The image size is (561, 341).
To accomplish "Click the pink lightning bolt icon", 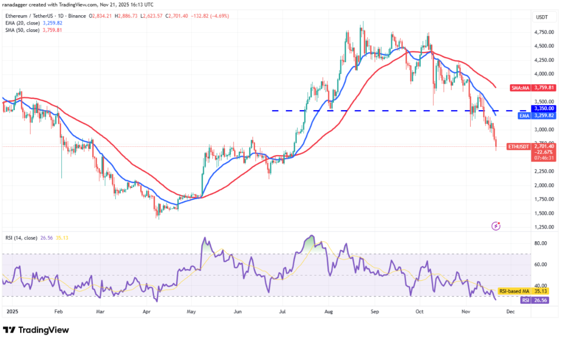I will 496,226.
